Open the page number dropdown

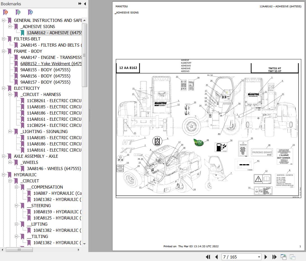coord(259,257)
